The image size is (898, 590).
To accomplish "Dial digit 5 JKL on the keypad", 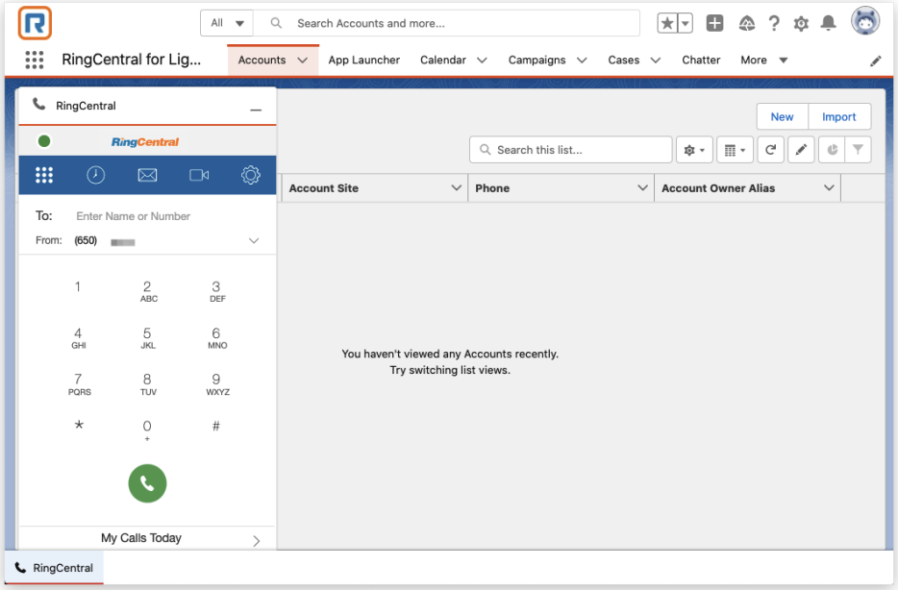I will coord(147,337).
